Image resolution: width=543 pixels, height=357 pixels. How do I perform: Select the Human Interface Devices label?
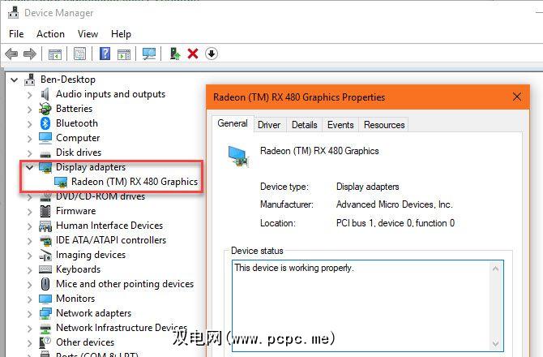pyautogui.click(x=109, y=226)
